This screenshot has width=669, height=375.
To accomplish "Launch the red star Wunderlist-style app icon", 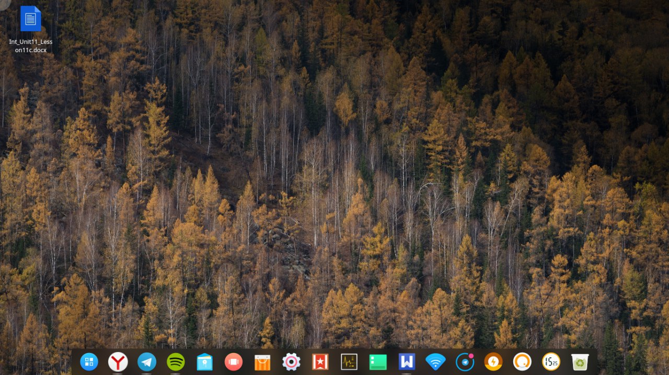I will pos(320,361).
